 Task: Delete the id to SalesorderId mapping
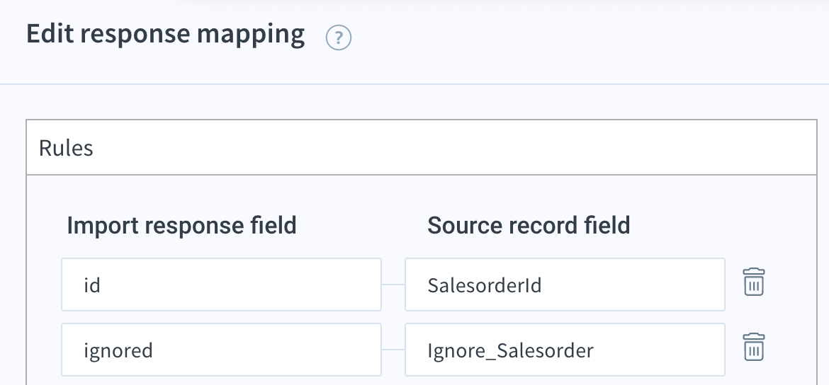pyautogui.click(x=754, y=282)
